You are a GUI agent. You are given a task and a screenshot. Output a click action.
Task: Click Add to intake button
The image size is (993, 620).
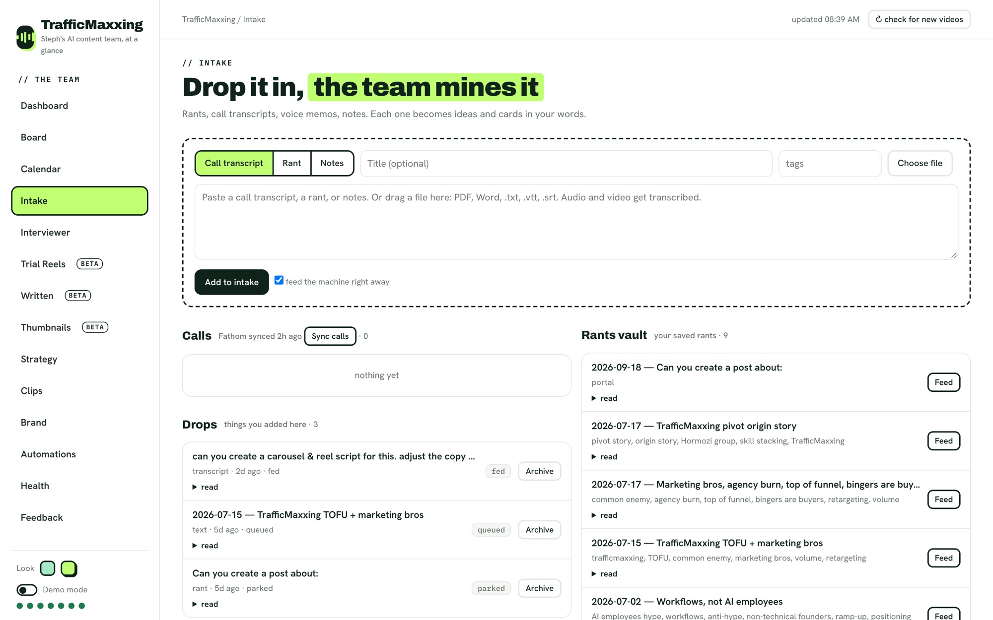231,282
